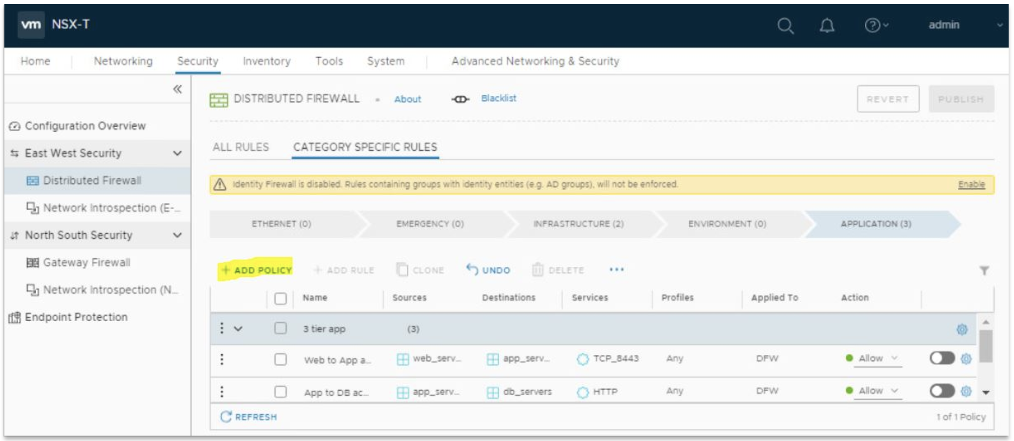
Task: Select the ETHERNET (0) category
Action: tap(282, 224)
